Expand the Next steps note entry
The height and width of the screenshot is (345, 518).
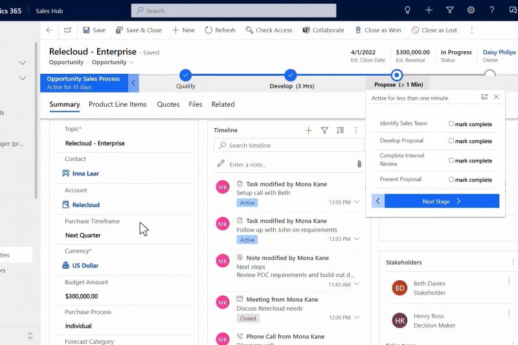click(x=357, y=284)
